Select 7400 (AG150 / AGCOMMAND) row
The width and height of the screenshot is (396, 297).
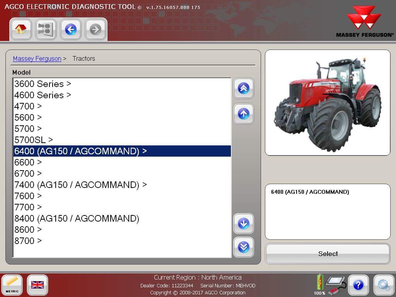pos(122,184)
